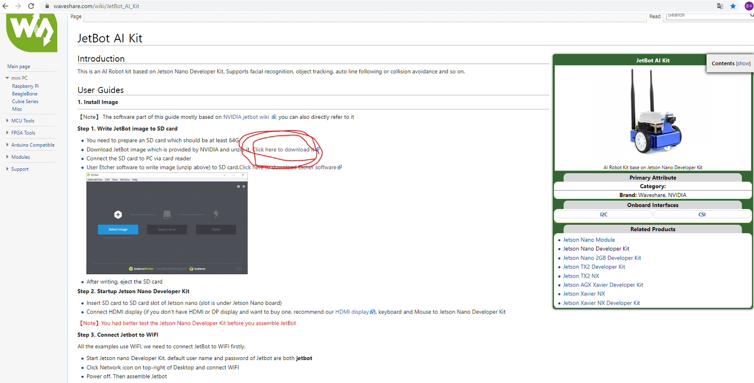This screenshot has width=754, height=383.
Task: Click the JetBot robot product image
Action: [653, 114]
